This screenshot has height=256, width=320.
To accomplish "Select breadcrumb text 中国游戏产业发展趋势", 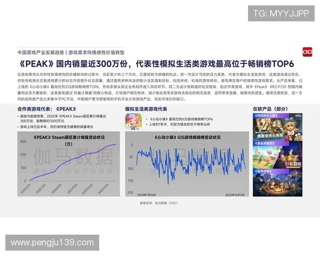I will tap(41, 53).
